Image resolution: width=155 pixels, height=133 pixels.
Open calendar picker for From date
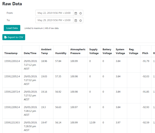76,13
